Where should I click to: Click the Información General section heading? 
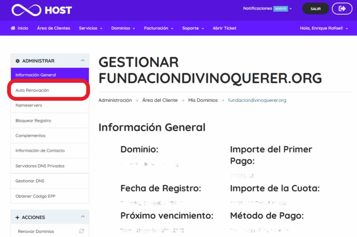(152, 127)
